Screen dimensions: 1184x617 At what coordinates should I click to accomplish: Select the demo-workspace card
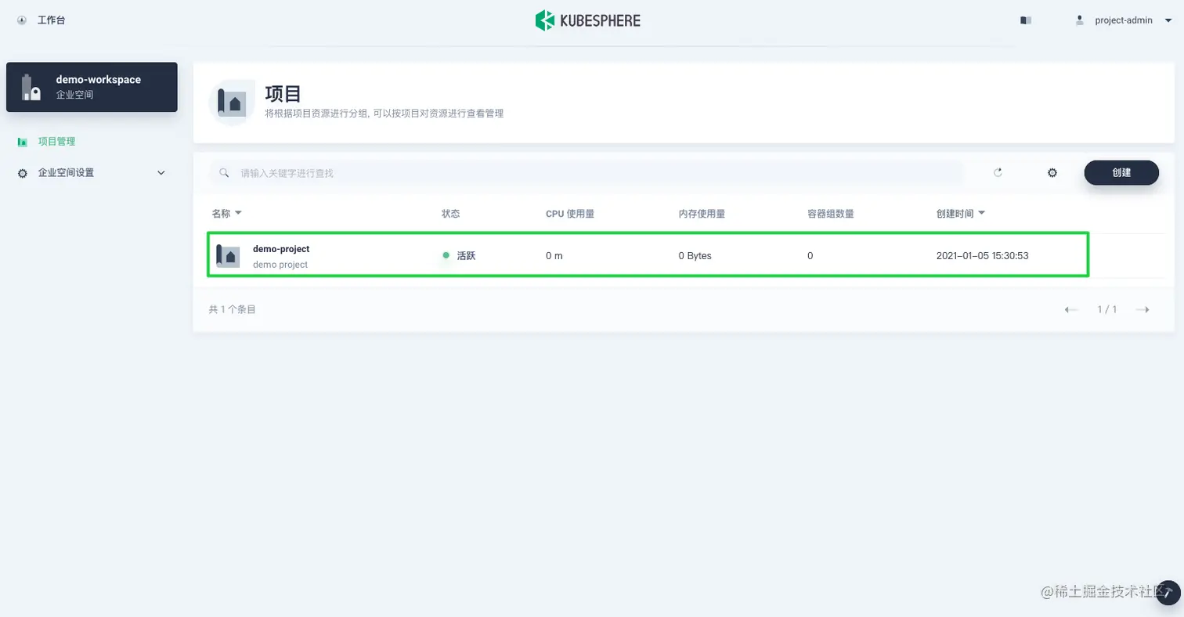pyautogui.click(x=92, y=87)
